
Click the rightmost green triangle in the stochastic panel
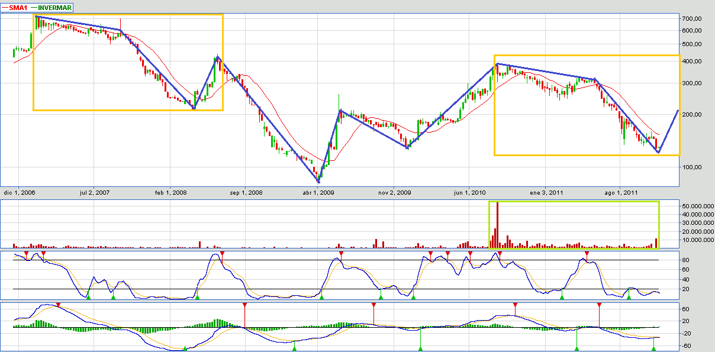pyautogui.click(x=629, y=296)
